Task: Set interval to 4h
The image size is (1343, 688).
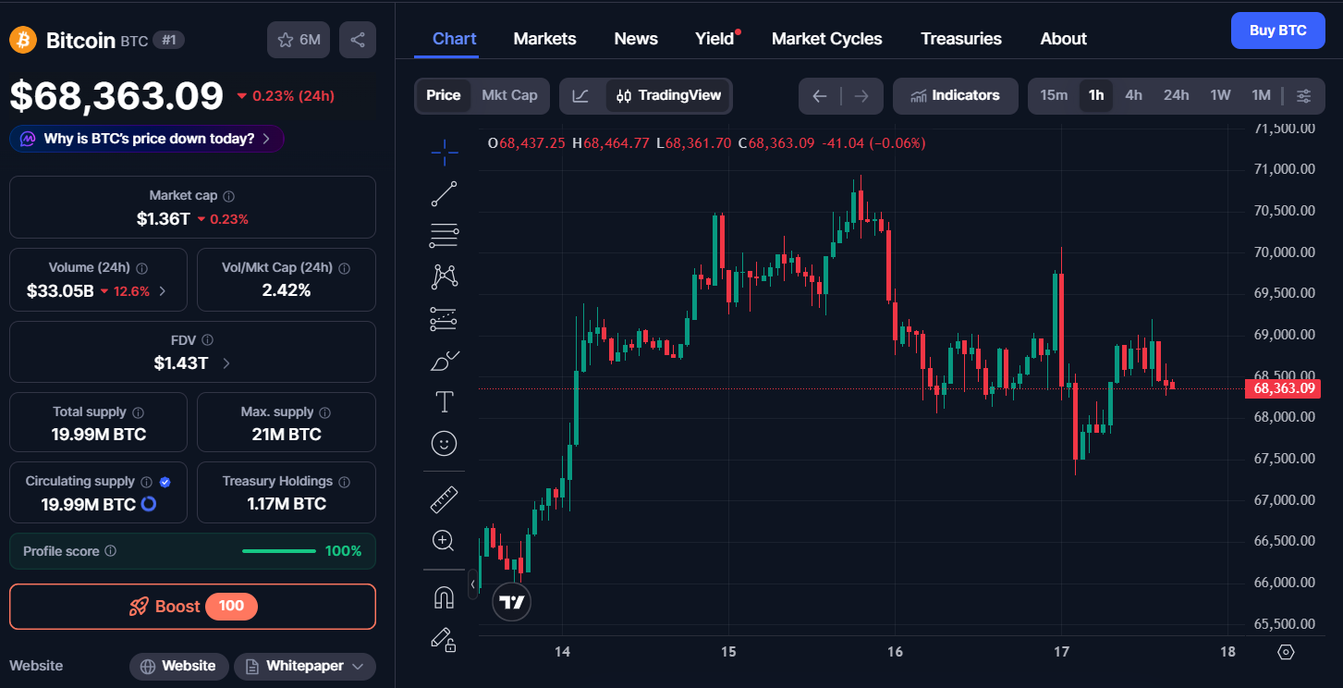Action: [1133, 95]
